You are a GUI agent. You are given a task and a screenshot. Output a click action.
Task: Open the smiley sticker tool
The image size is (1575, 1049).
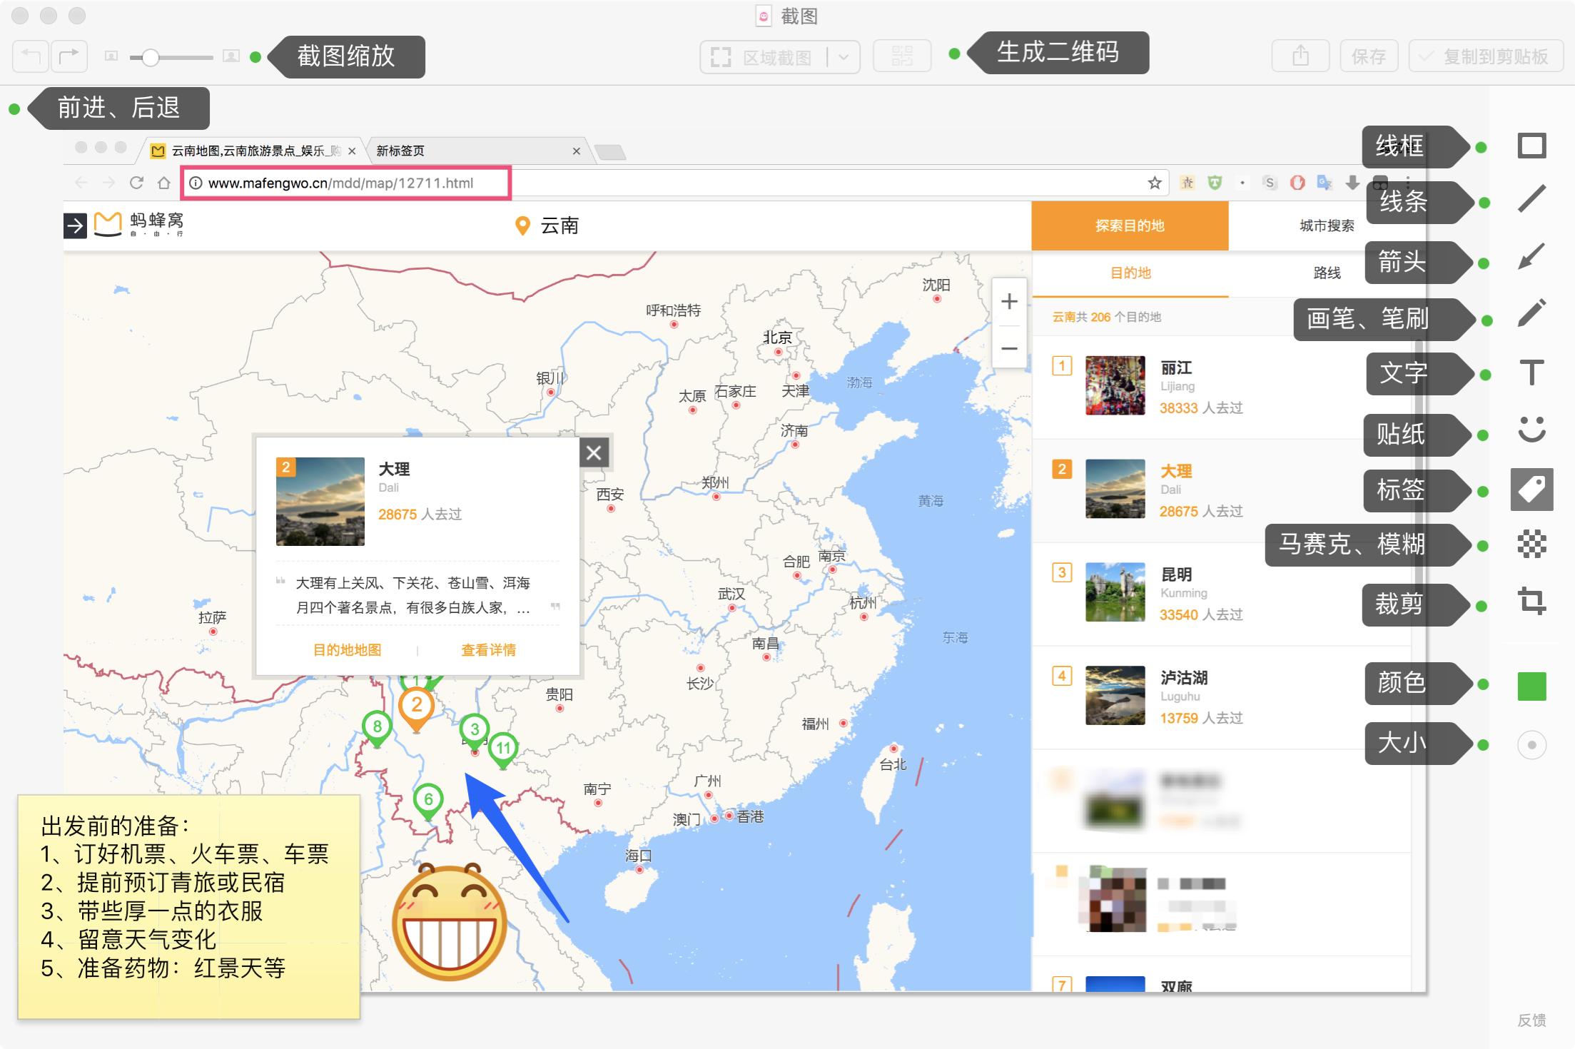(1531, 430)
